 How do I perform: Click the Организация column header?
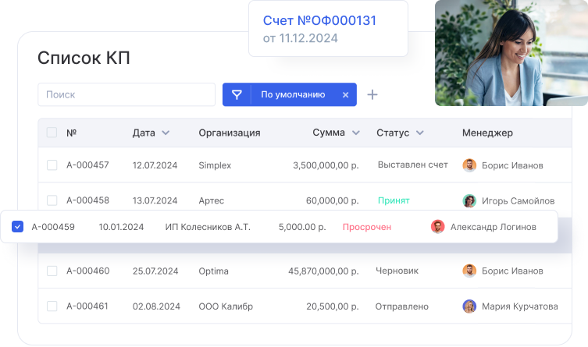point(229,133)
